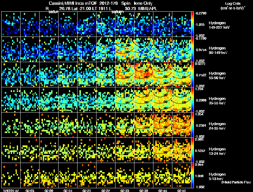Viewport: 253px width, 192px height.
Task: Click the 0.2391 color scale value
Action: [x=201, y=125]
